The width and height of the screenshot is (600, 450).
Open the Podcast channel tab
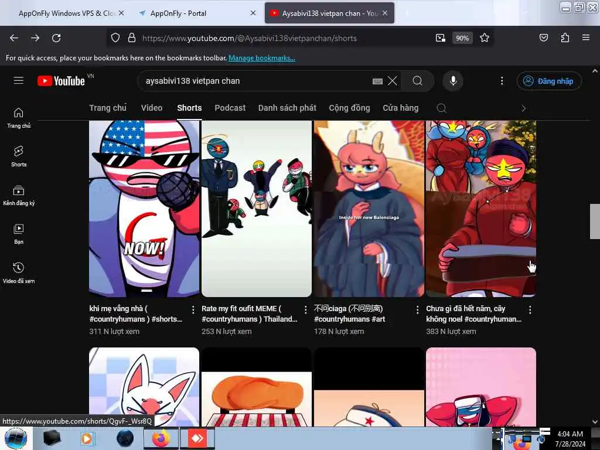(230, 108)
